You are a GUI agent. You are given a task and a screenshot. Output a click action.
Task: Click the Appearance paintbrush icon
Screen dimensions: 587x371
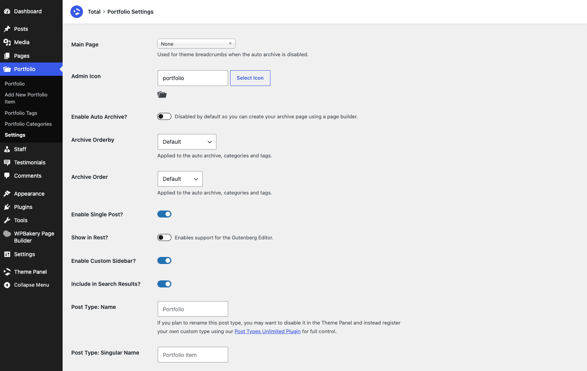pos(7,194)
